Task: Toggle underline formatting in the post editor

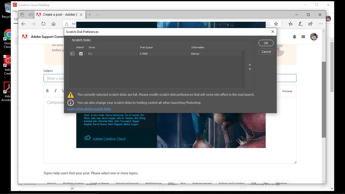Action: coord(63,91)
